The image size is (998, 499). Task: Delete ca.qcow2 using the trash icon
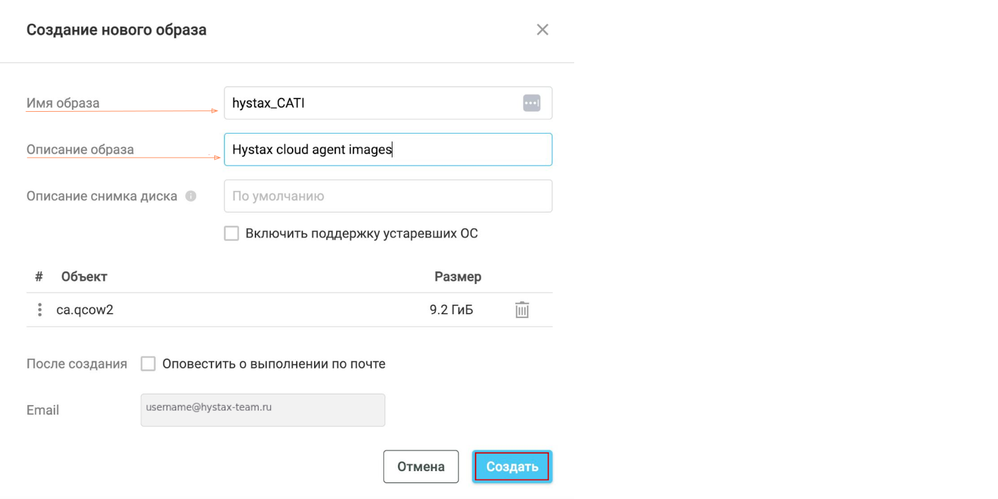point(522,310)
